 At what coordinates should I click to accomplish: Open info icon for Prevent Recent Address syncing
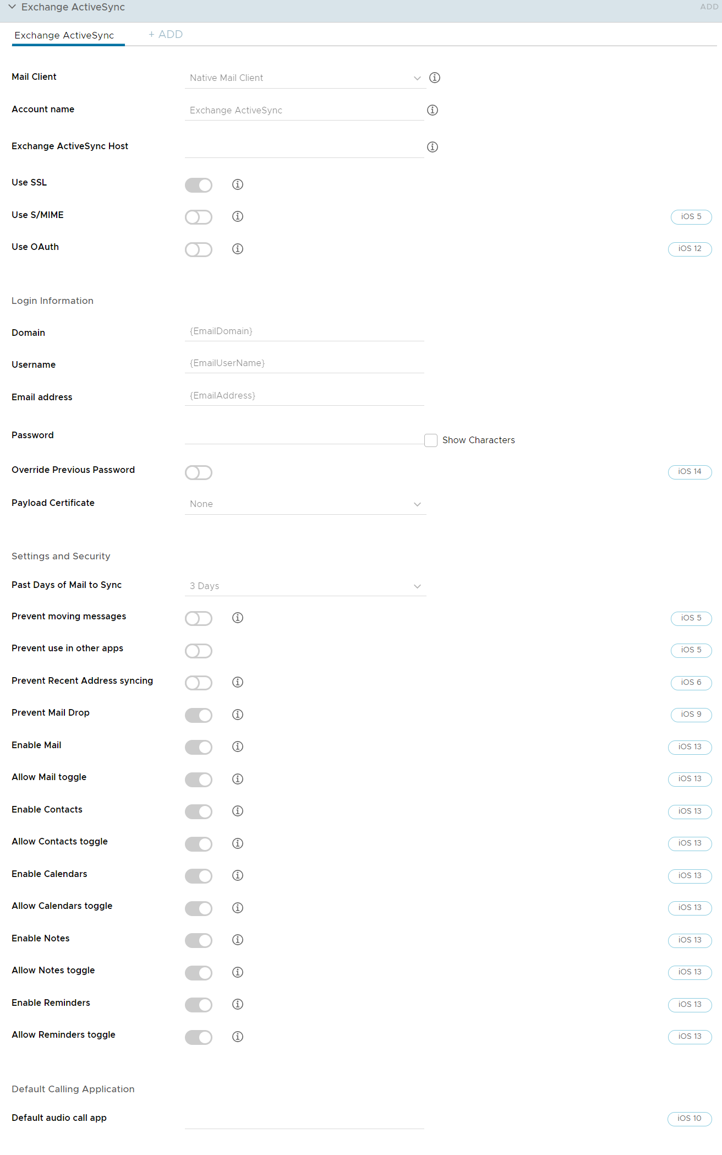[x=238, y=682]
